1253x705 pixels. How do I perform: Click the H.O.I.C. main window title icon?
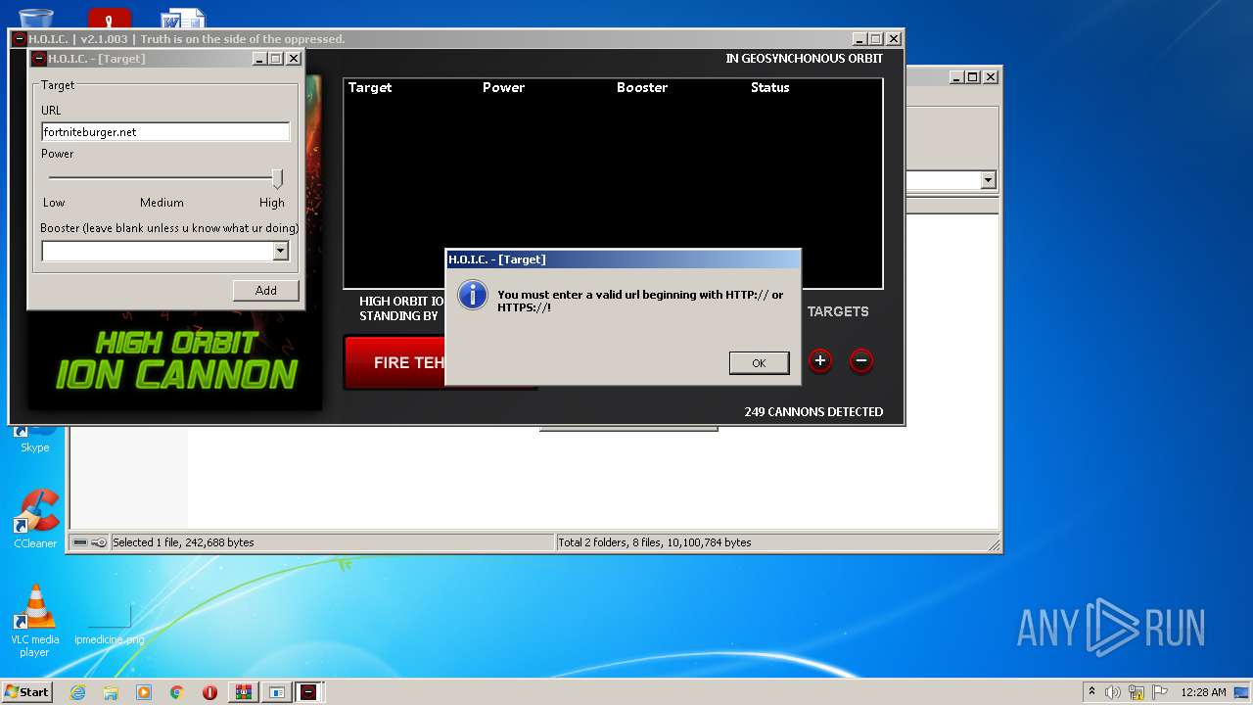coord(20,39)
